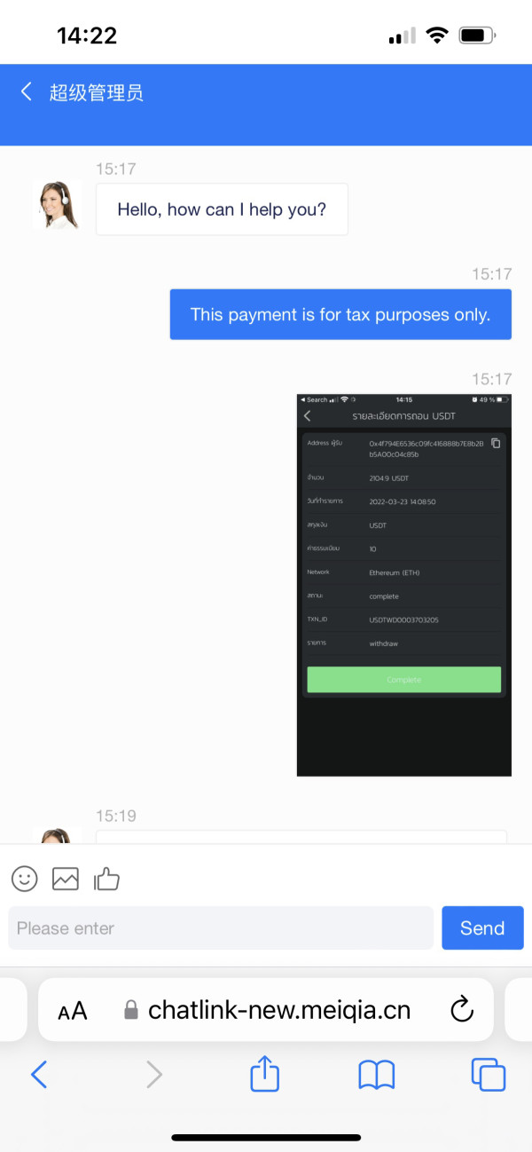
Task: Tap the back arrow in the chat header
Action: pyautogui.click(x=27, y=91)
